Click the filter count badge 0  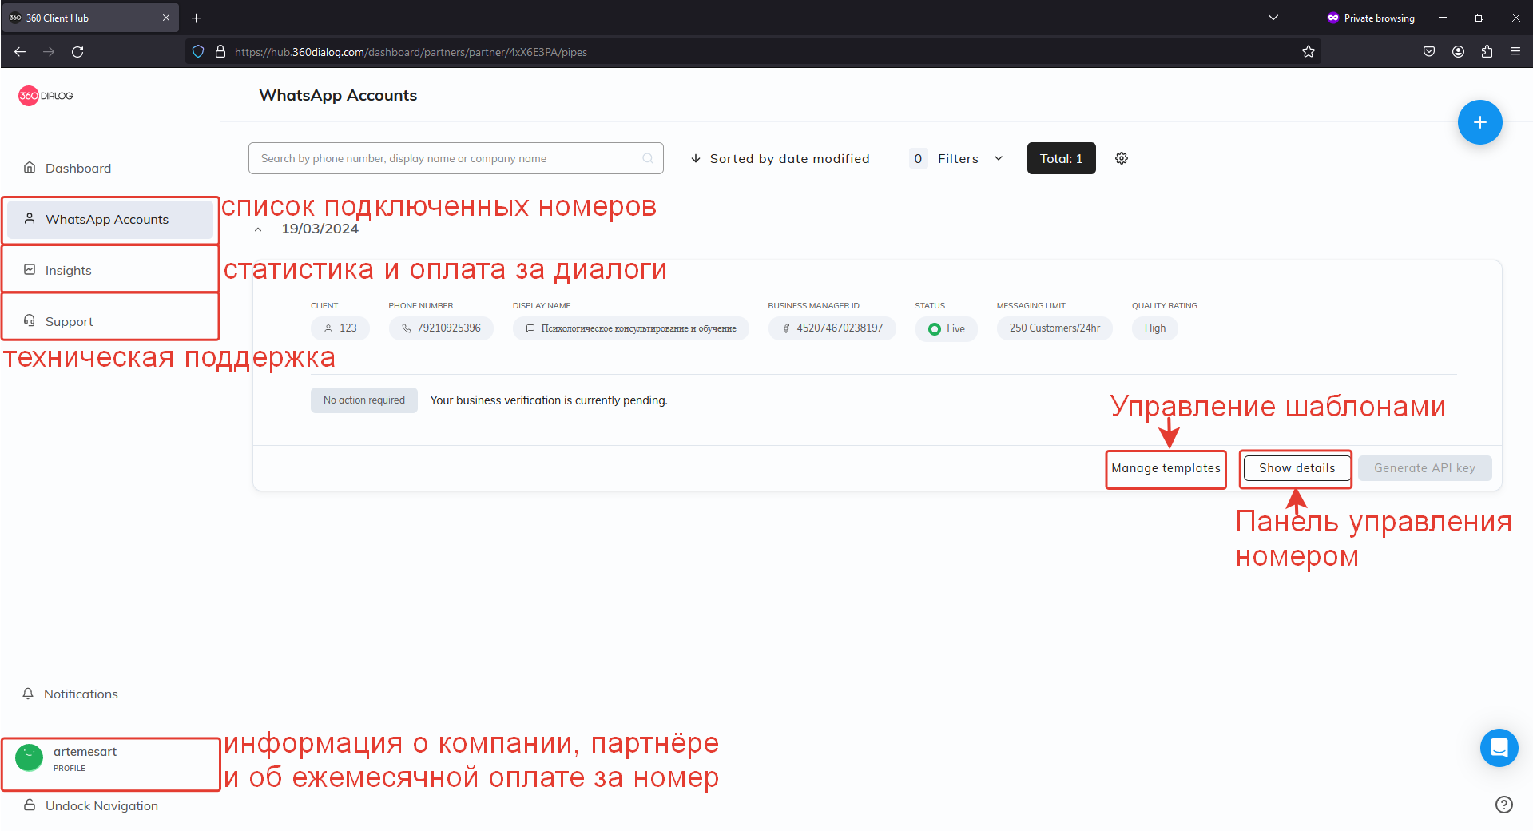pyautogui.click(x=918, y=158)
